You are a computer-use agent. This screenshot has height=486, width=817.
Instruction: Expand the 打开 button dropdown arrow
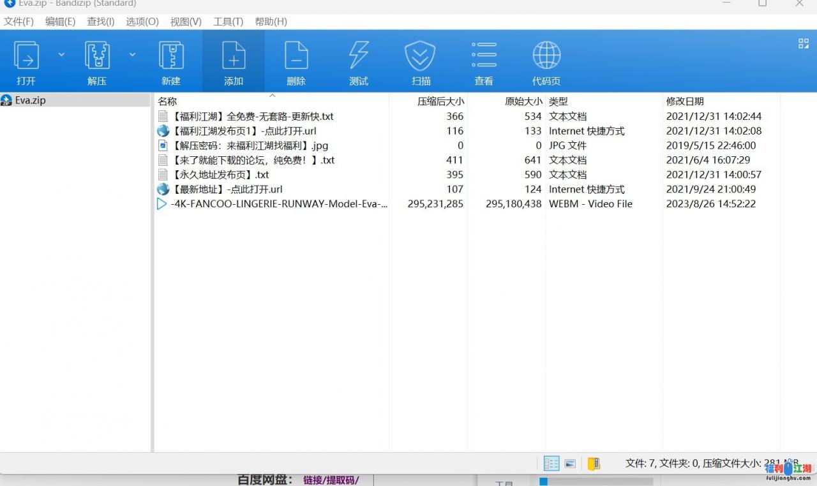61,54
